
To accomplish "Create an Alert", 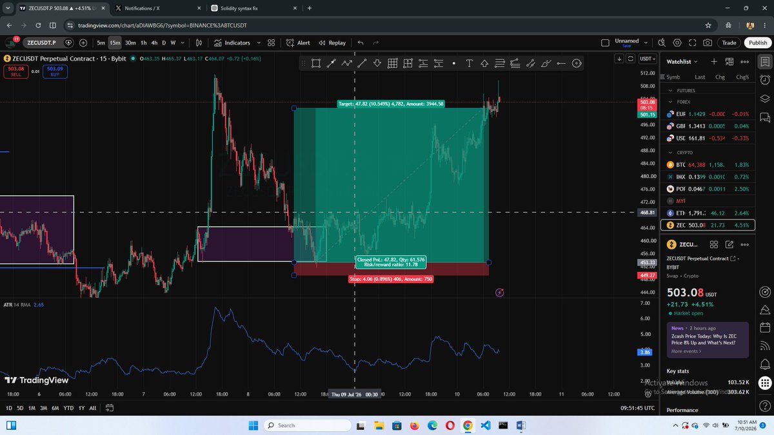I will pos(298,43).
